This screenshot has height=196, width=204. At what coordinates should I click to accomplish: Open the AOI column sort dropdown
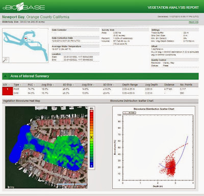(x=9, y=85)
